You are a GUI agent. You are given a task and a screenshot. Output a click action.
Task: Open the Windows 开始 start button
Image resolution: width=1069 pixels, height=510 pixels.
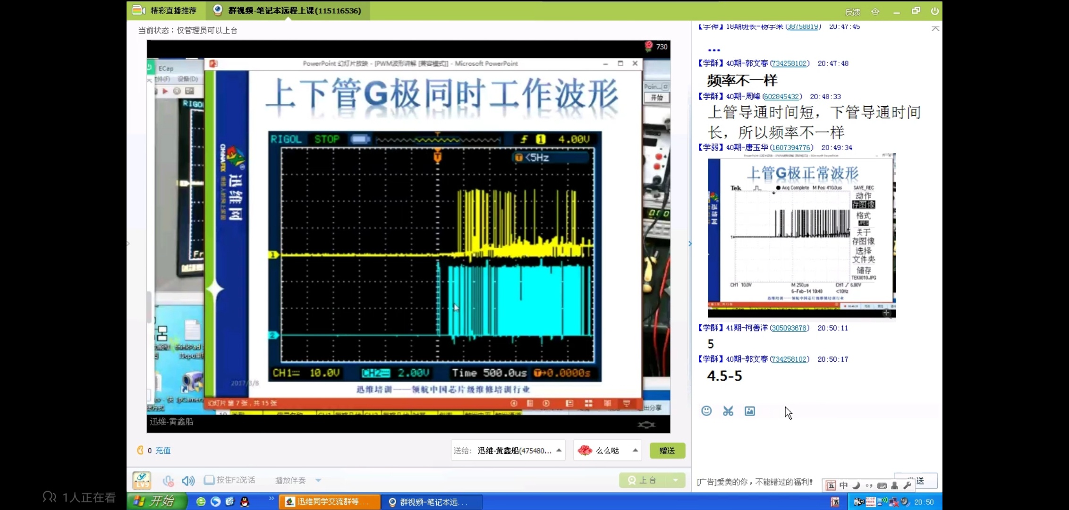(x=156, y=501)
